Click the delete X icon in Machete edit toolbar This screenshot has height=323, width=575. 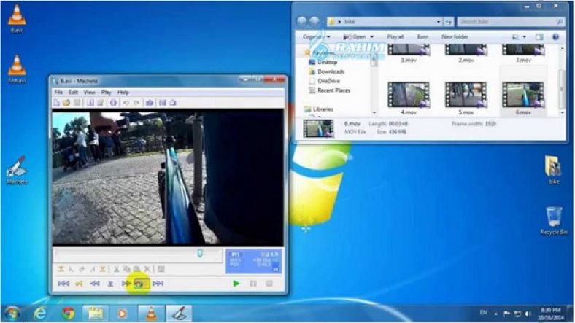147,269
